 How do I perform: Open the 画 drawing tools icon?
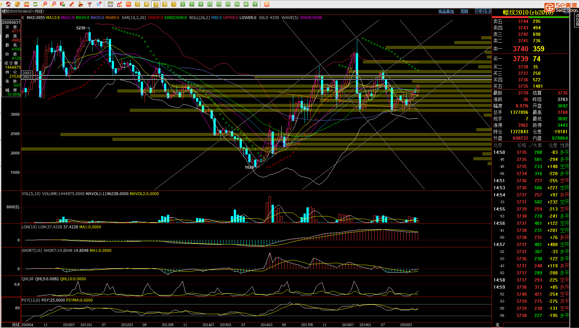(266, 4)
